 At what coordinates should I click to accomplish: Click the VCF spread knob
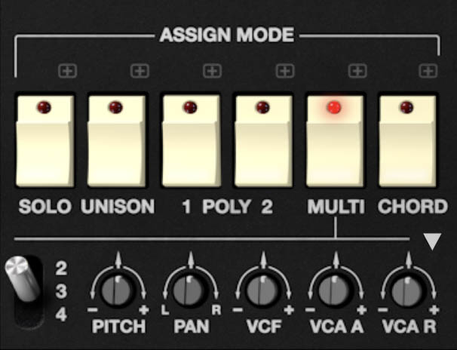pos(262,290)
